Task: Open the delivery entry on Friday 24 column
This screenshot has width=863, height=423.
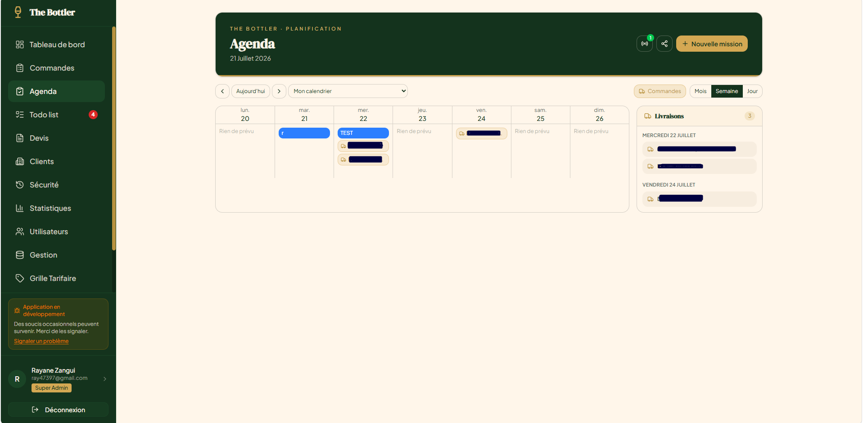Action: pyautogui.click(x=482, y=134)
